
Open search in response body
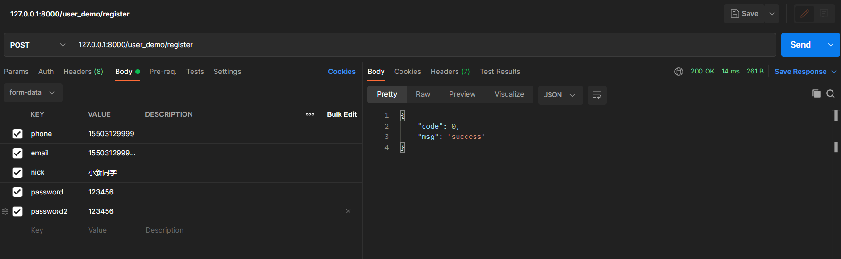pos(831,94)
